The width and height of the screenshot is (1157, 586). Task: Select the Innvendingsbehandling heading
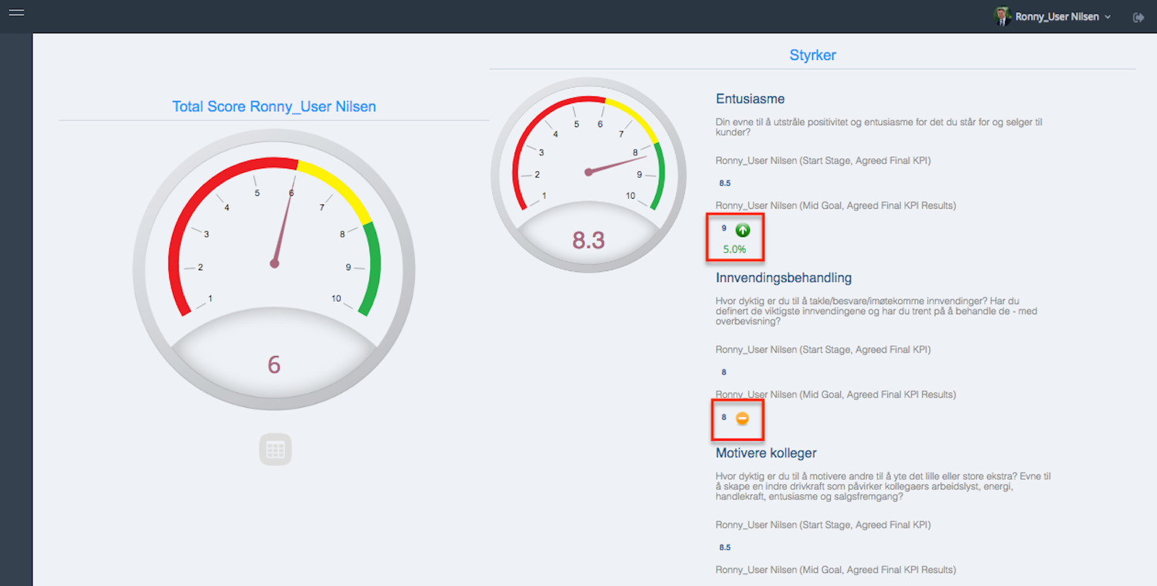(x=783, y=278)
